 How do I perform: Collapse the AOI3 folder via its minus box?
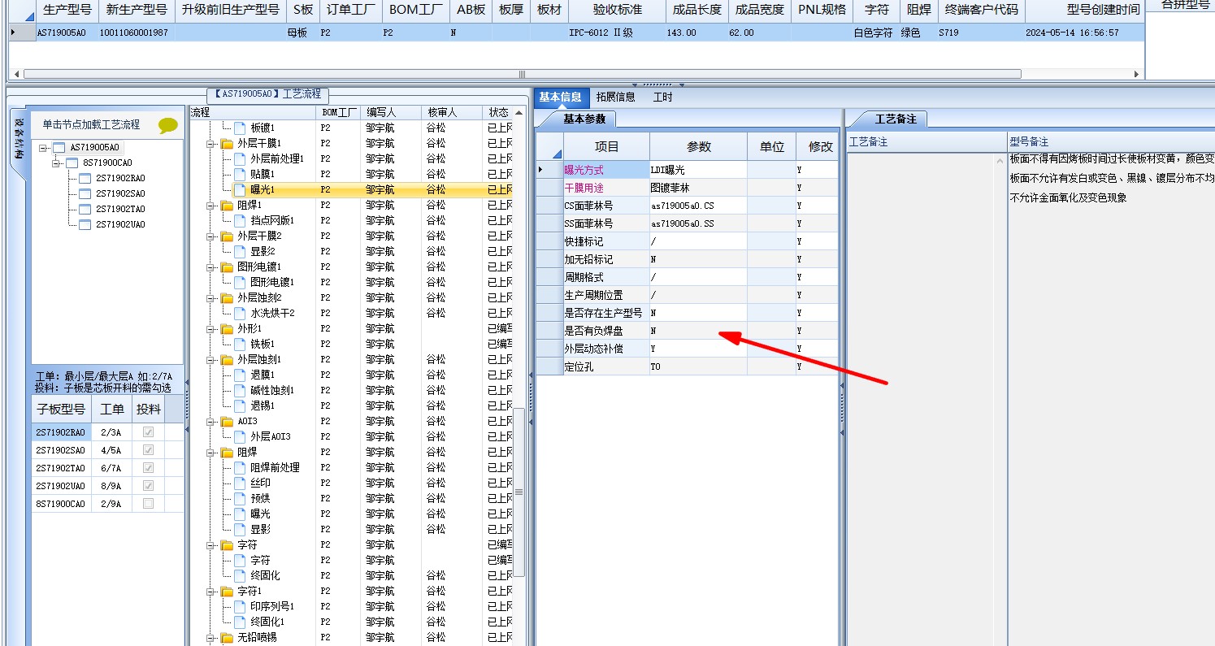(211, 422)
